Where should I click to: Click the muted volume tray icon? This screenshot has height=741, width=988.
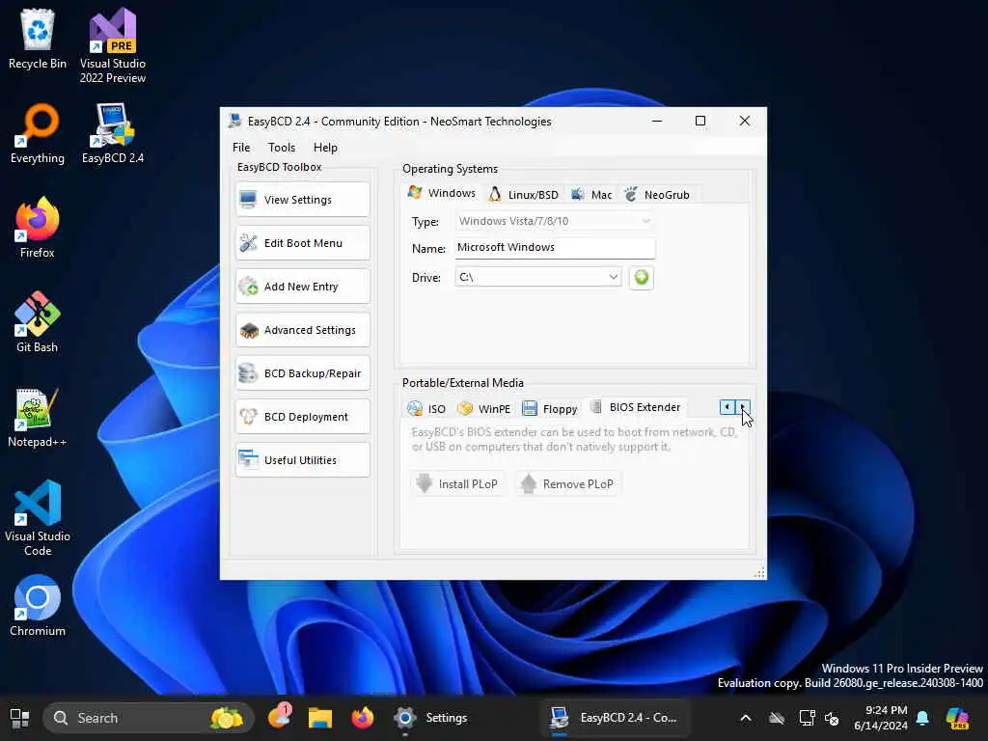click(833, 718)
